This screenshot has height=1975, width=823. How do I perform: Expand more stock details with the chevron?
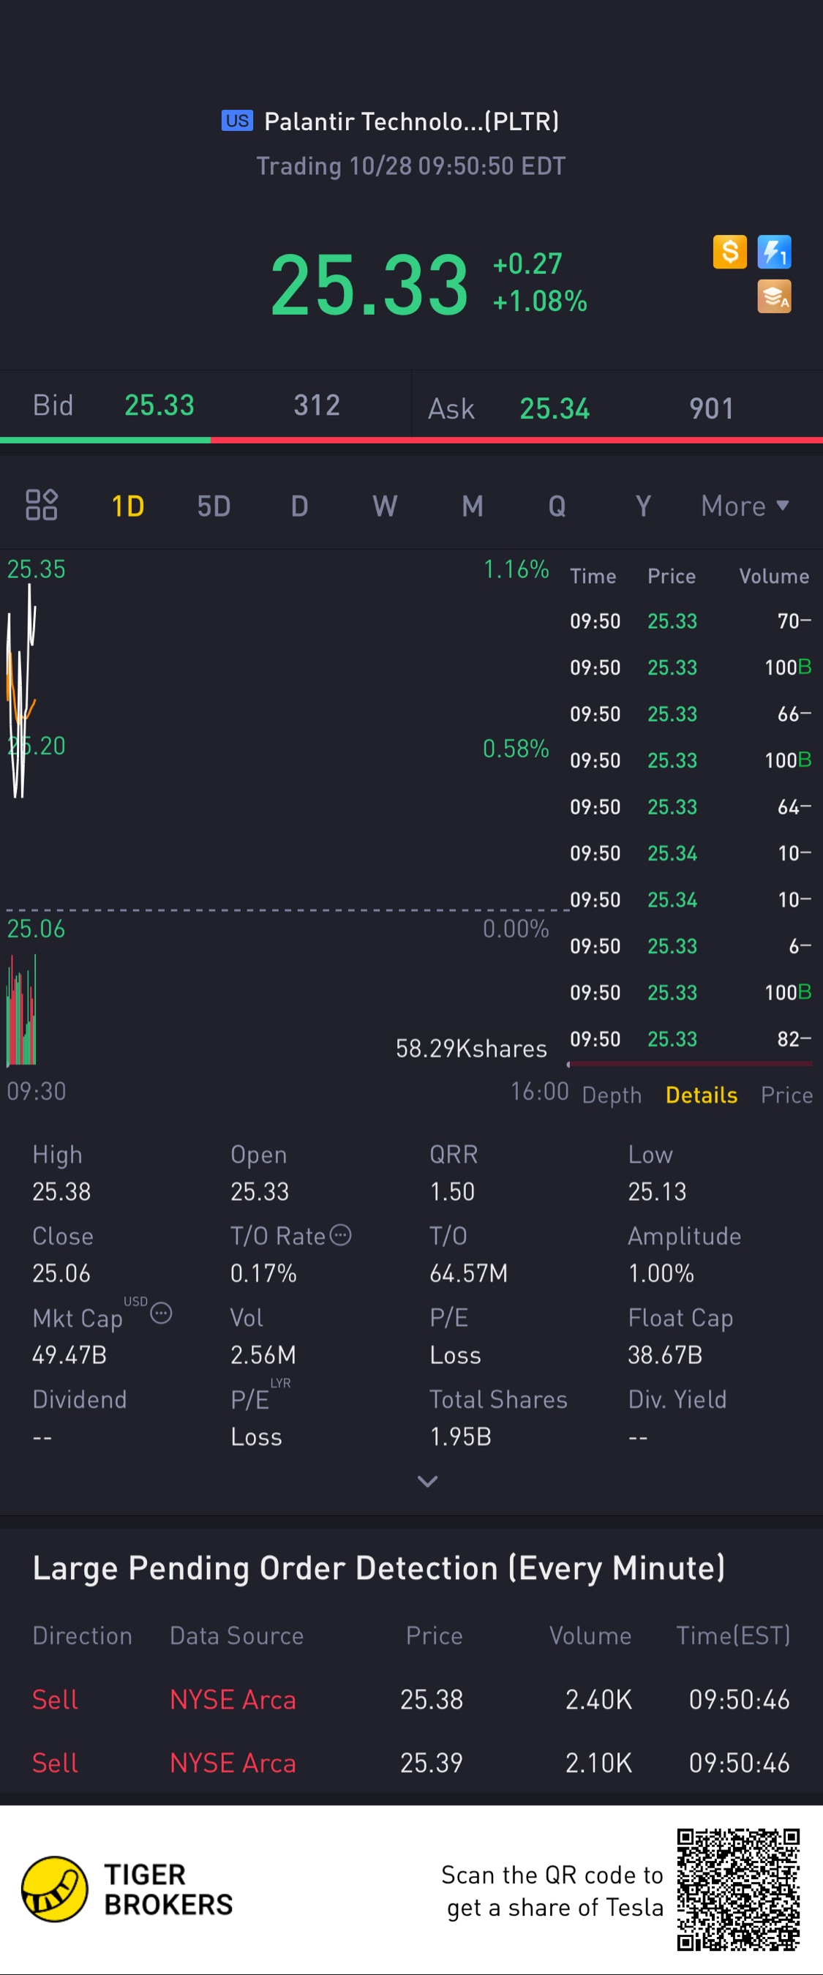[427, 1481]
